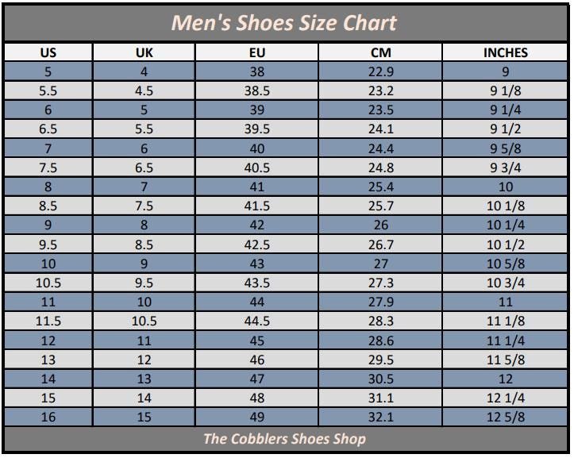The image size is (574, 458).
Task: Click the EU column header
Action: coord(256,52)
